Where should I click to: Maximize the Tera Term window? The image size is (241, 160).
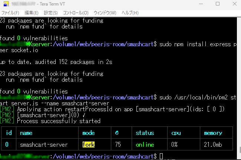[218, 4]
